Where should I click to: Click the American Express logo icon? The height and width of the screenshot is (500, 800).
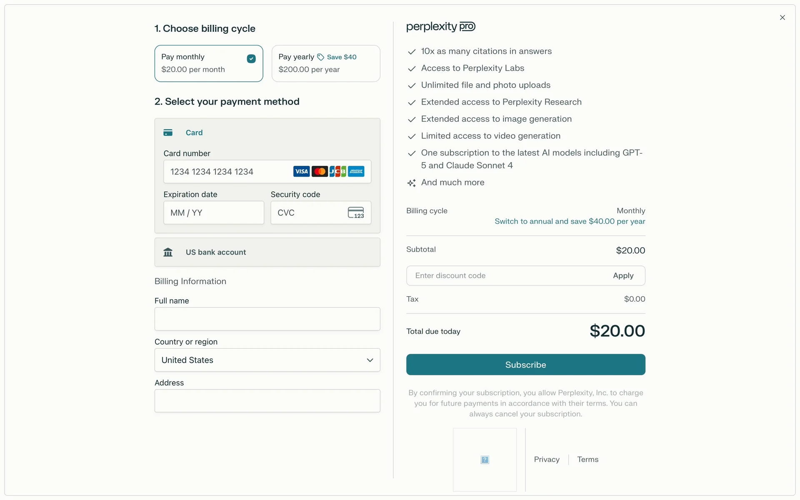[x=356, y=171]
